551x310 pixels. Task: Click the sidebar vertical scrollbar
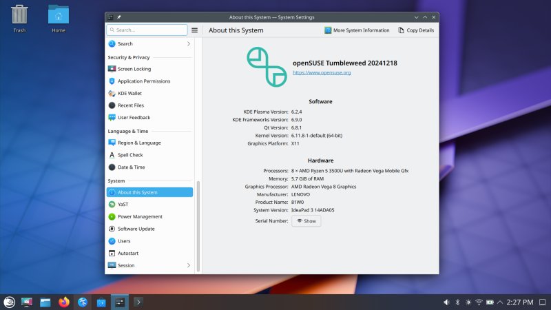pyautogui.click(x=198, y=226)
